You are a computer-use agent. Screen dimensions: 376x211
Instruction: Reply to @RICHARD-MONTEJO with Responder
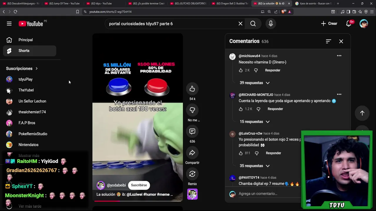point(275,109)
